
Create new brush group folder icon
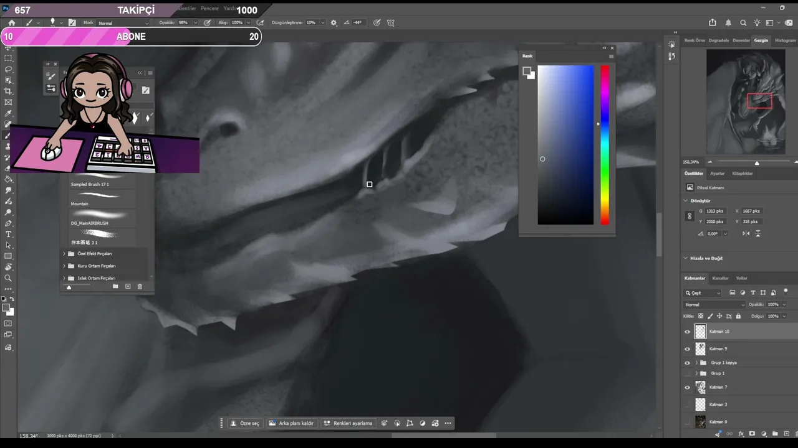pyautogui.click(x=115, y=286)
